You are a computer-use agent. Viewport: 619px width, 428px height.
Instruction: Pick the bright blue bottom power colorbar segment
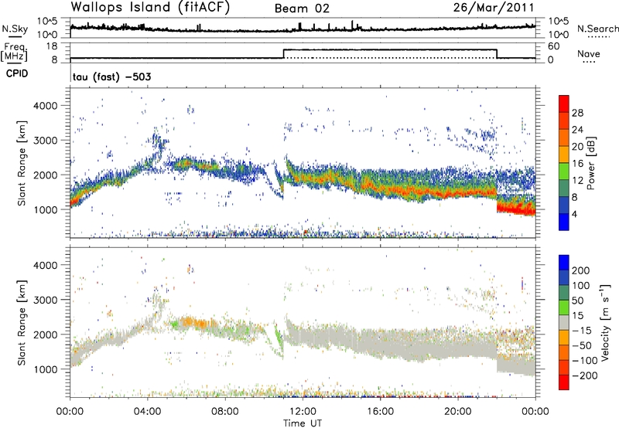click(564, 222)
